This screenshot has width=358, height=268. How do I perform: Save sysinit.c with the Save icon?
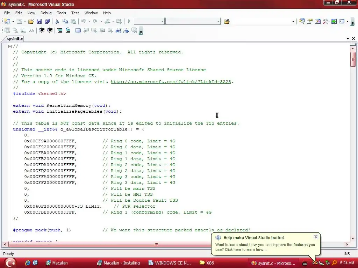pyautogui.click(x=39, y=21)
